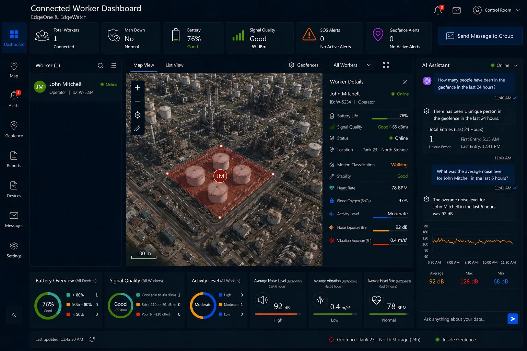
Task: Search workers with the magnifier icon
Action: tap(101, 65)
